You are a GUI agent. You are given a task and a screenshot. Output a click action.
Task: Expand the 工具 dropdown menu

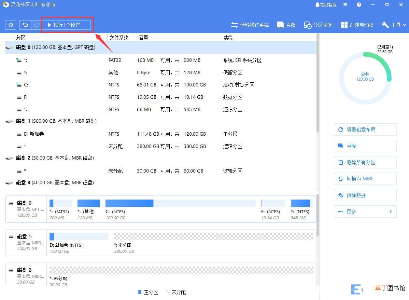click(394, 25)
